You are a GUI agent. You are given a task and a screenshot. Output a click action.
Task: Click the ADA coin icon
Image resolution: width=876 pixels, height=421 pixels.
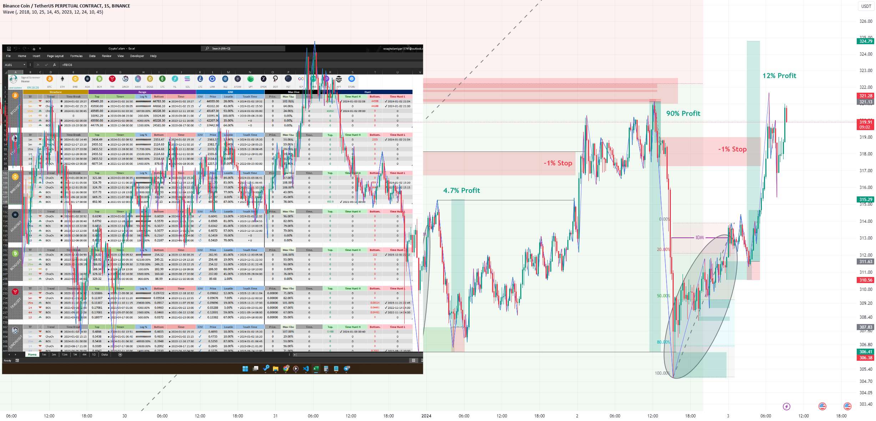click(87, 79)
